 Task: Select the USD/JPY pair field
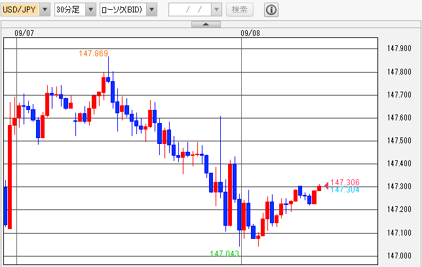tap(21, 10)
